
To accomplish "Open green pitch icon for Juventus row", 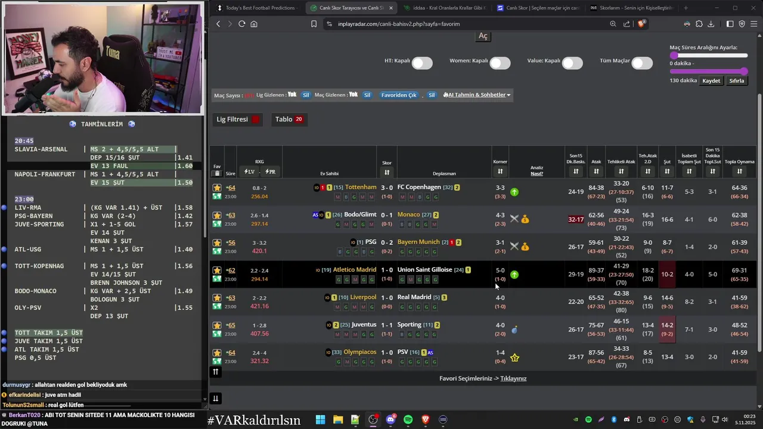I will 217,334.
